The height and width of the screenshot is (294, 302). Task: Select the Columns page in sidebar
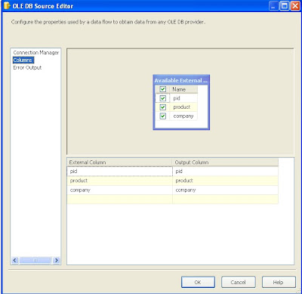pos(23,60)
